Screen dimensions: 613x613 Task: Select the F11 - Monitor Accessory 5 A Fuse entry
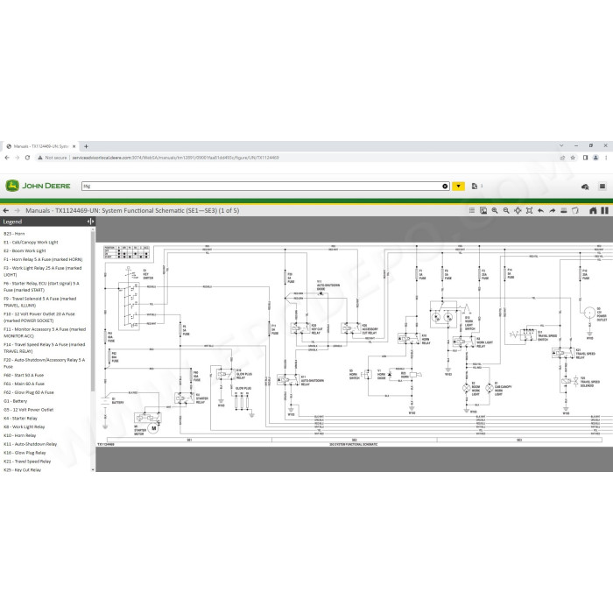pos(45,332)
